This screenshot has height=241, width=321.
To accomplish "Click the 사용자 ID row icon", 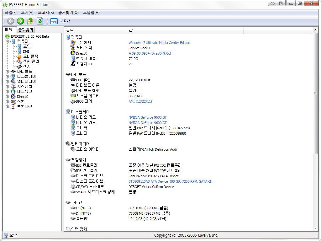I will point(73,64).
